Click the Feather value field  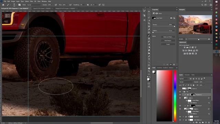171,31
